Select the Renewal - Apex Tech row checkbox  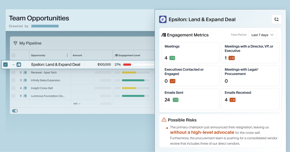tap(13, 73)
